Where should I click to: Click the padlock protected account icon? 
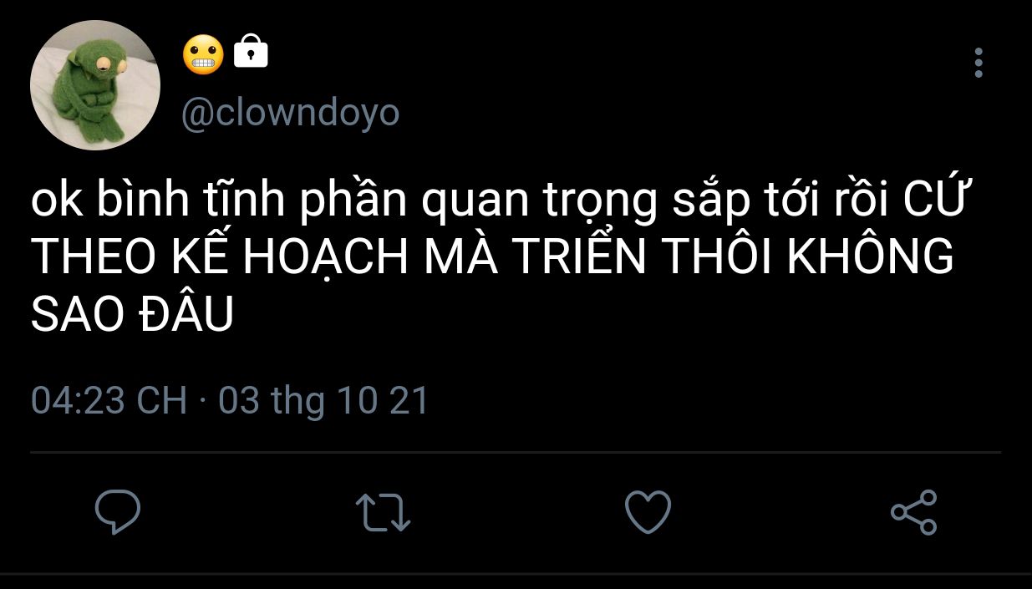click(251, 52)
